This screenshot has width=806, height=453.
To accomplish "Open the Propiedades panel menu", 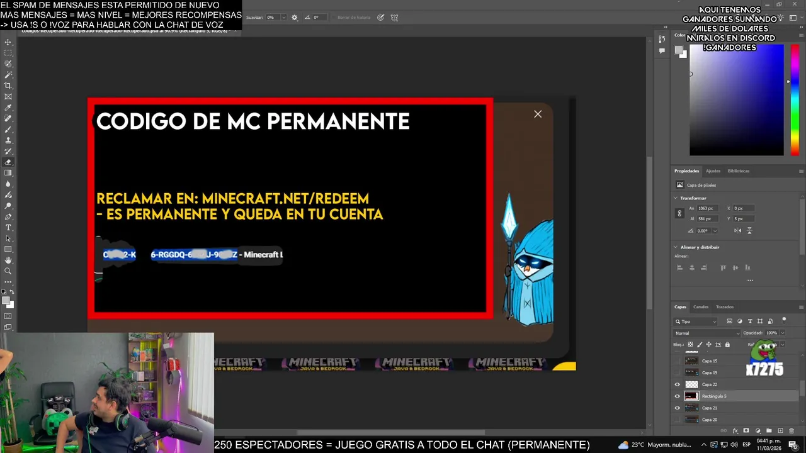I will (x=801, y=171).
